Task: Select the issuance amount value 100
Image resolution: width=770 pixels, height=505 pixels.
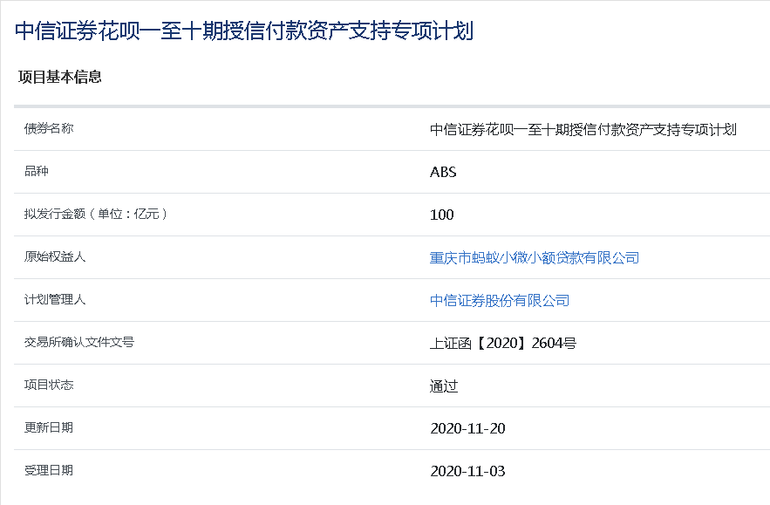Action: (x=441, y=215)
